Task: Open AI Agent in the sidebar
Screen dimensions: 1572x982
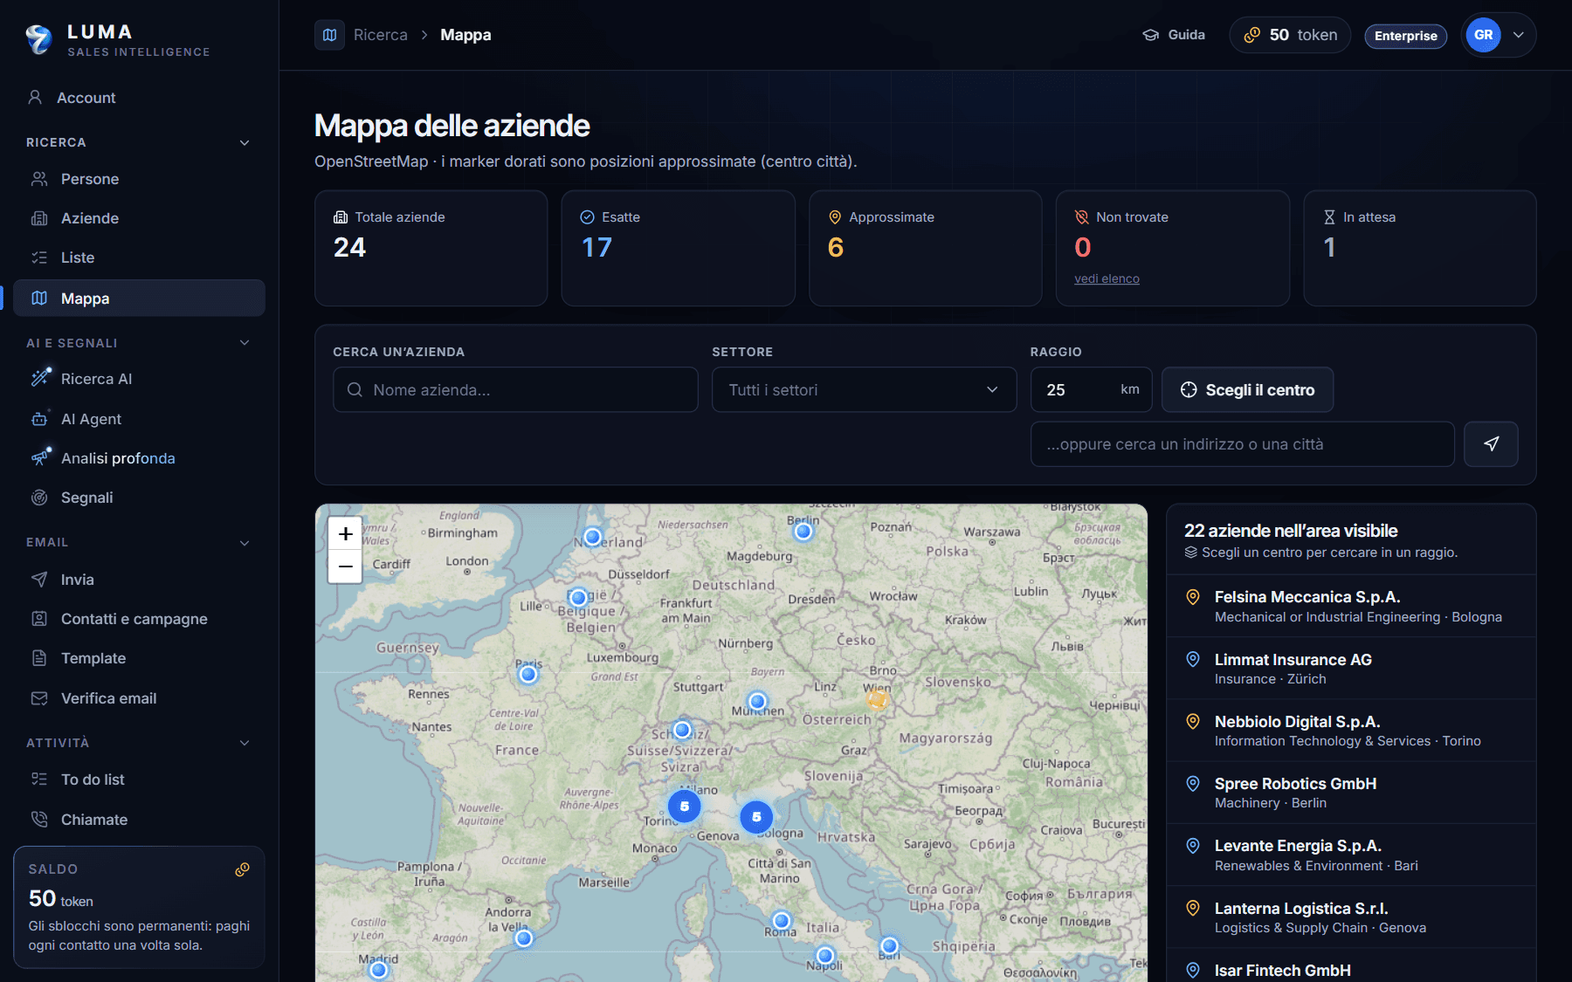Action: 139,419
